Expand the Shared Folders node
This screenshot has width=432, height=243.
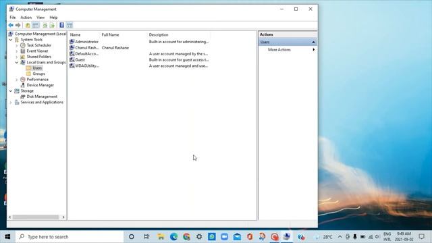click(17, 57)
